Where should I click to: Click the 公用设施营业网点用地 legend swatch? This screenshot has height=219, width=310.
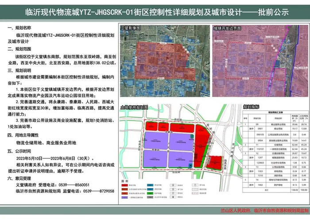(125, 189)
